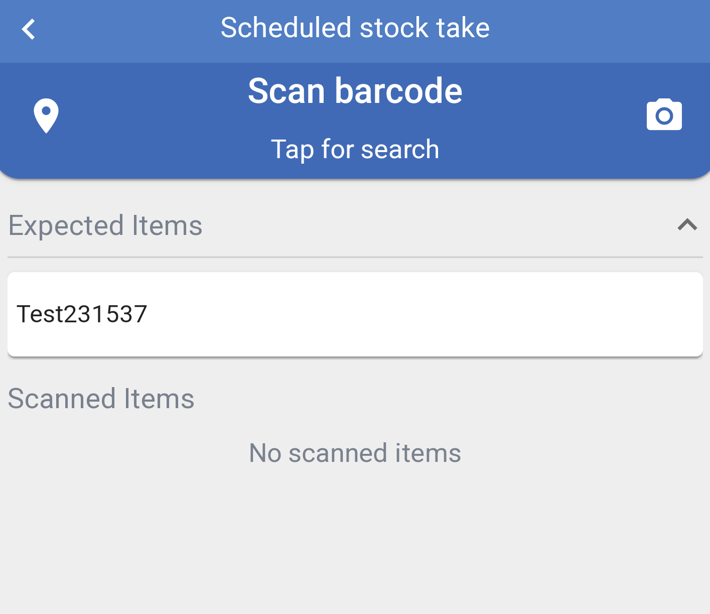Click the Scheduled stock take top bar

[x=355, y=31]
